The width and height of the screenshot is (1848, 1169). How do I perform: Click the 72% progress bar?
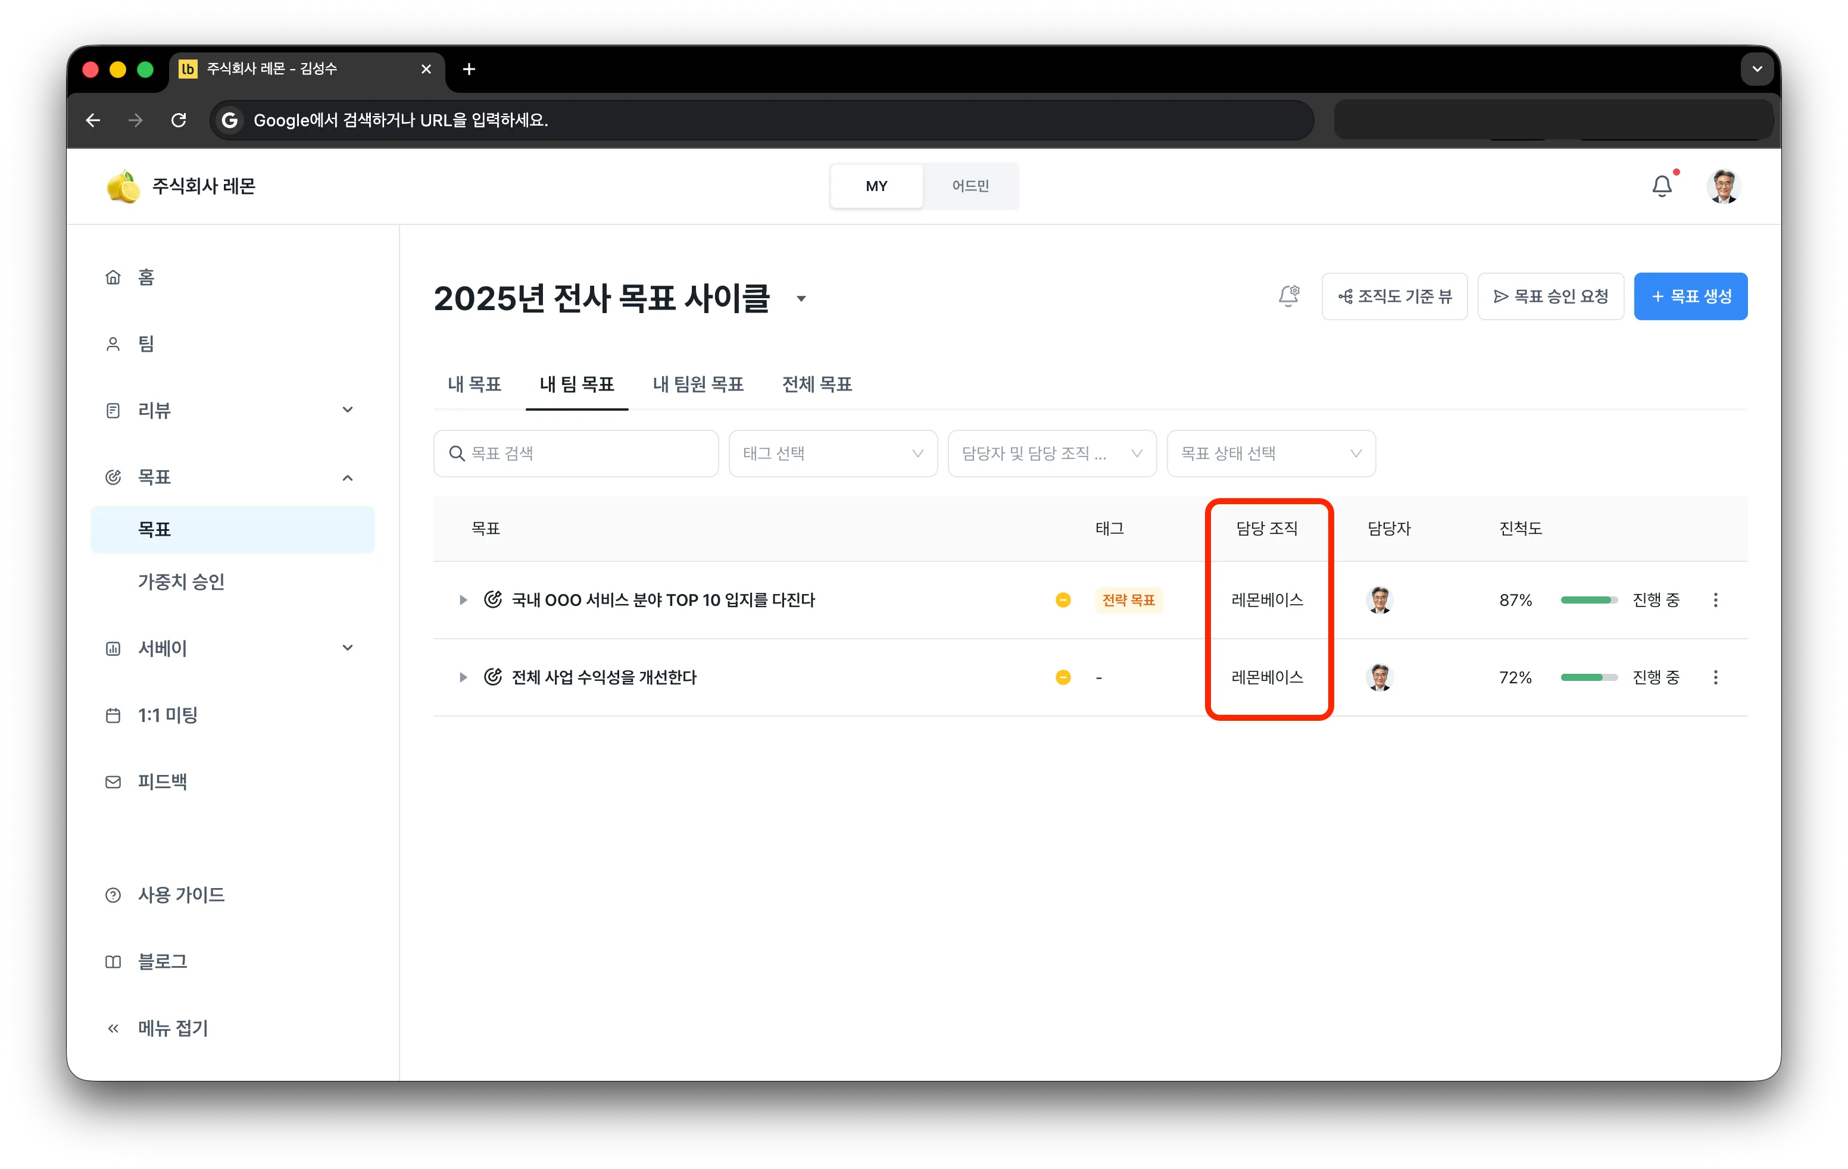pos(1588,677)
